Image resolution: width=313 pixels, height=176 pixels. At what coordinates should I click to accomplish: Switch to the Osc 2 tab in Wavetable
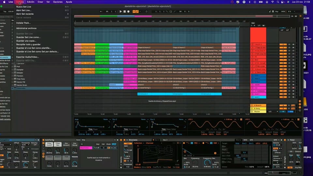tap(165, 140)
